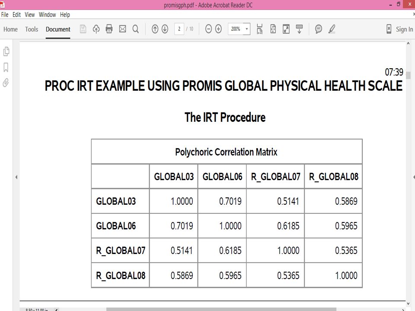Click the GLOBAL06 row label
Viewport: 415px width, 311px height.
tap(116, 225)
